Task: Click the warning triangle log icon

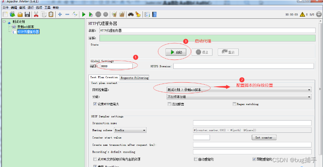Action: (x=303, y=14)
